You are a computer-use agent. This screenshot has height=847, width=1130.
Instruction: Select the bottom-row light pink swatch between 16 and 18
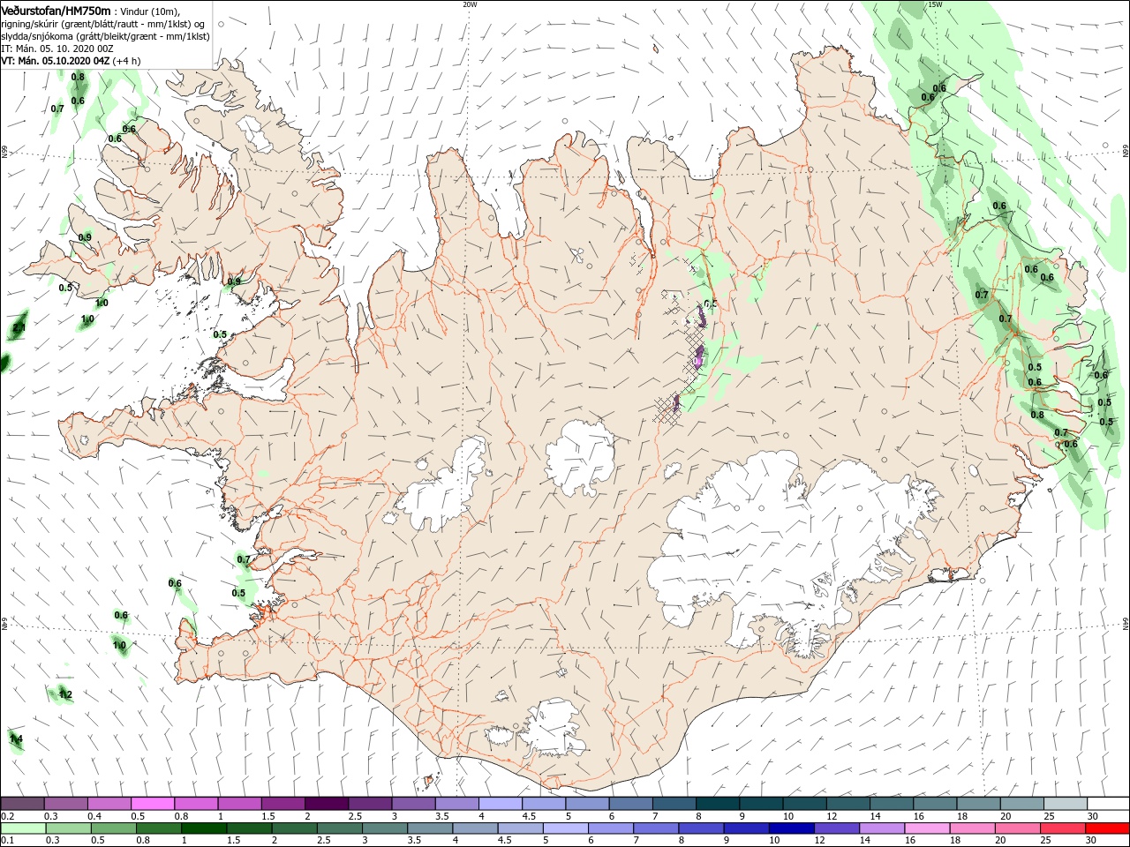pyautogui.click(x=926, y=828)
